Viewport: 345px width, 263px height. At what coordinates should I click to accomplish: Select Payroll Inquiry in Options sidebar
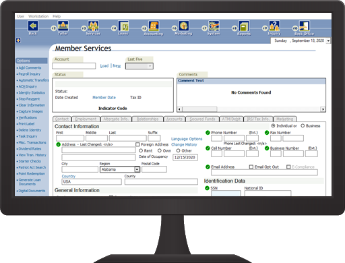coord(29,74)
